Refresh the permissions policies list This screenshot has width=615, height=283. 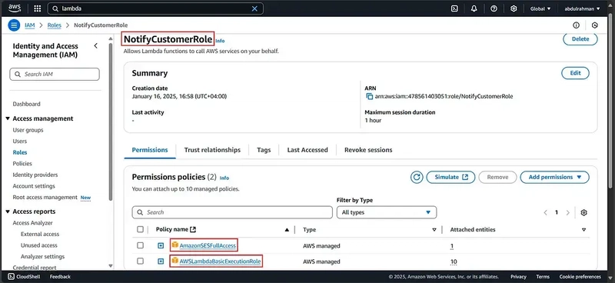pyautogui.click(x=417, y=177)
